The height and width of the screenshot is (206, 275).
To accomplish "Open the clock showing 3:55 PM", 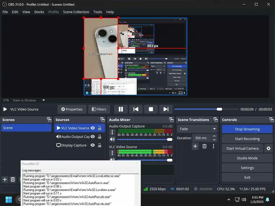I will [x=257, y=200].
